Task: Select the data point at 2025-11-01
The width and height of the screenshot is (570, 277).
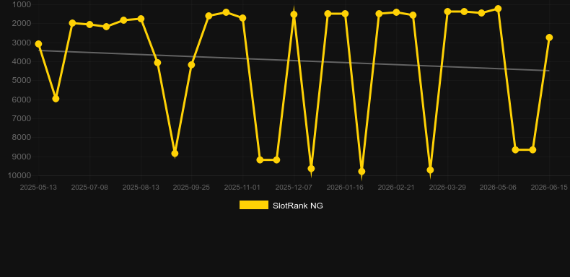Action: tap(242, 18)
